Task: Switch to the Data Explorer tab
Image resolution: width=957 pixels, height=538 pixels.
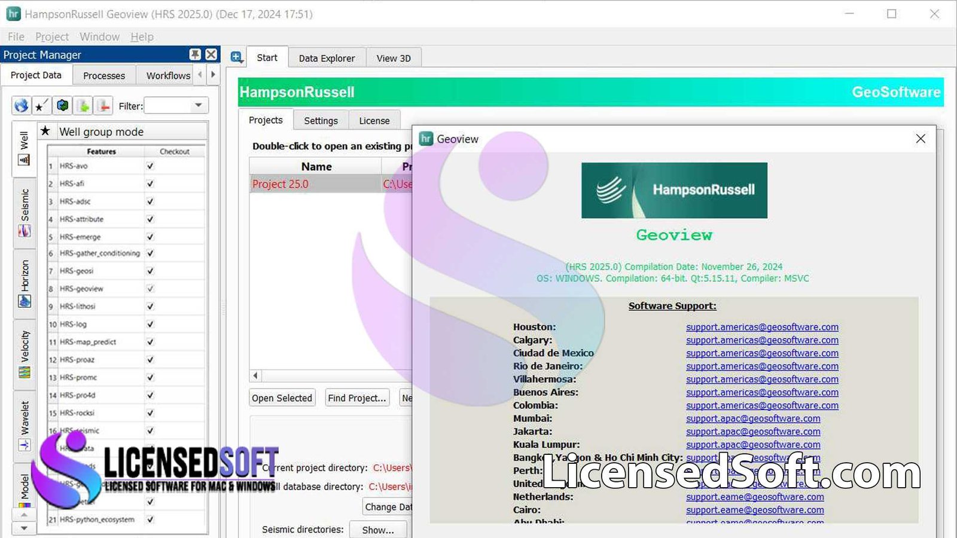Action: [327, 58]
